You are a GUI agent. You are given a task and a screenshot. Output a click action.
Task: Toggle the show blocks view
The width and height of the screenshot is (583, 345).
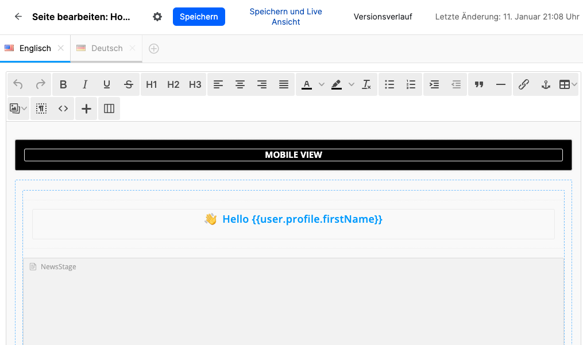(41, 108)
